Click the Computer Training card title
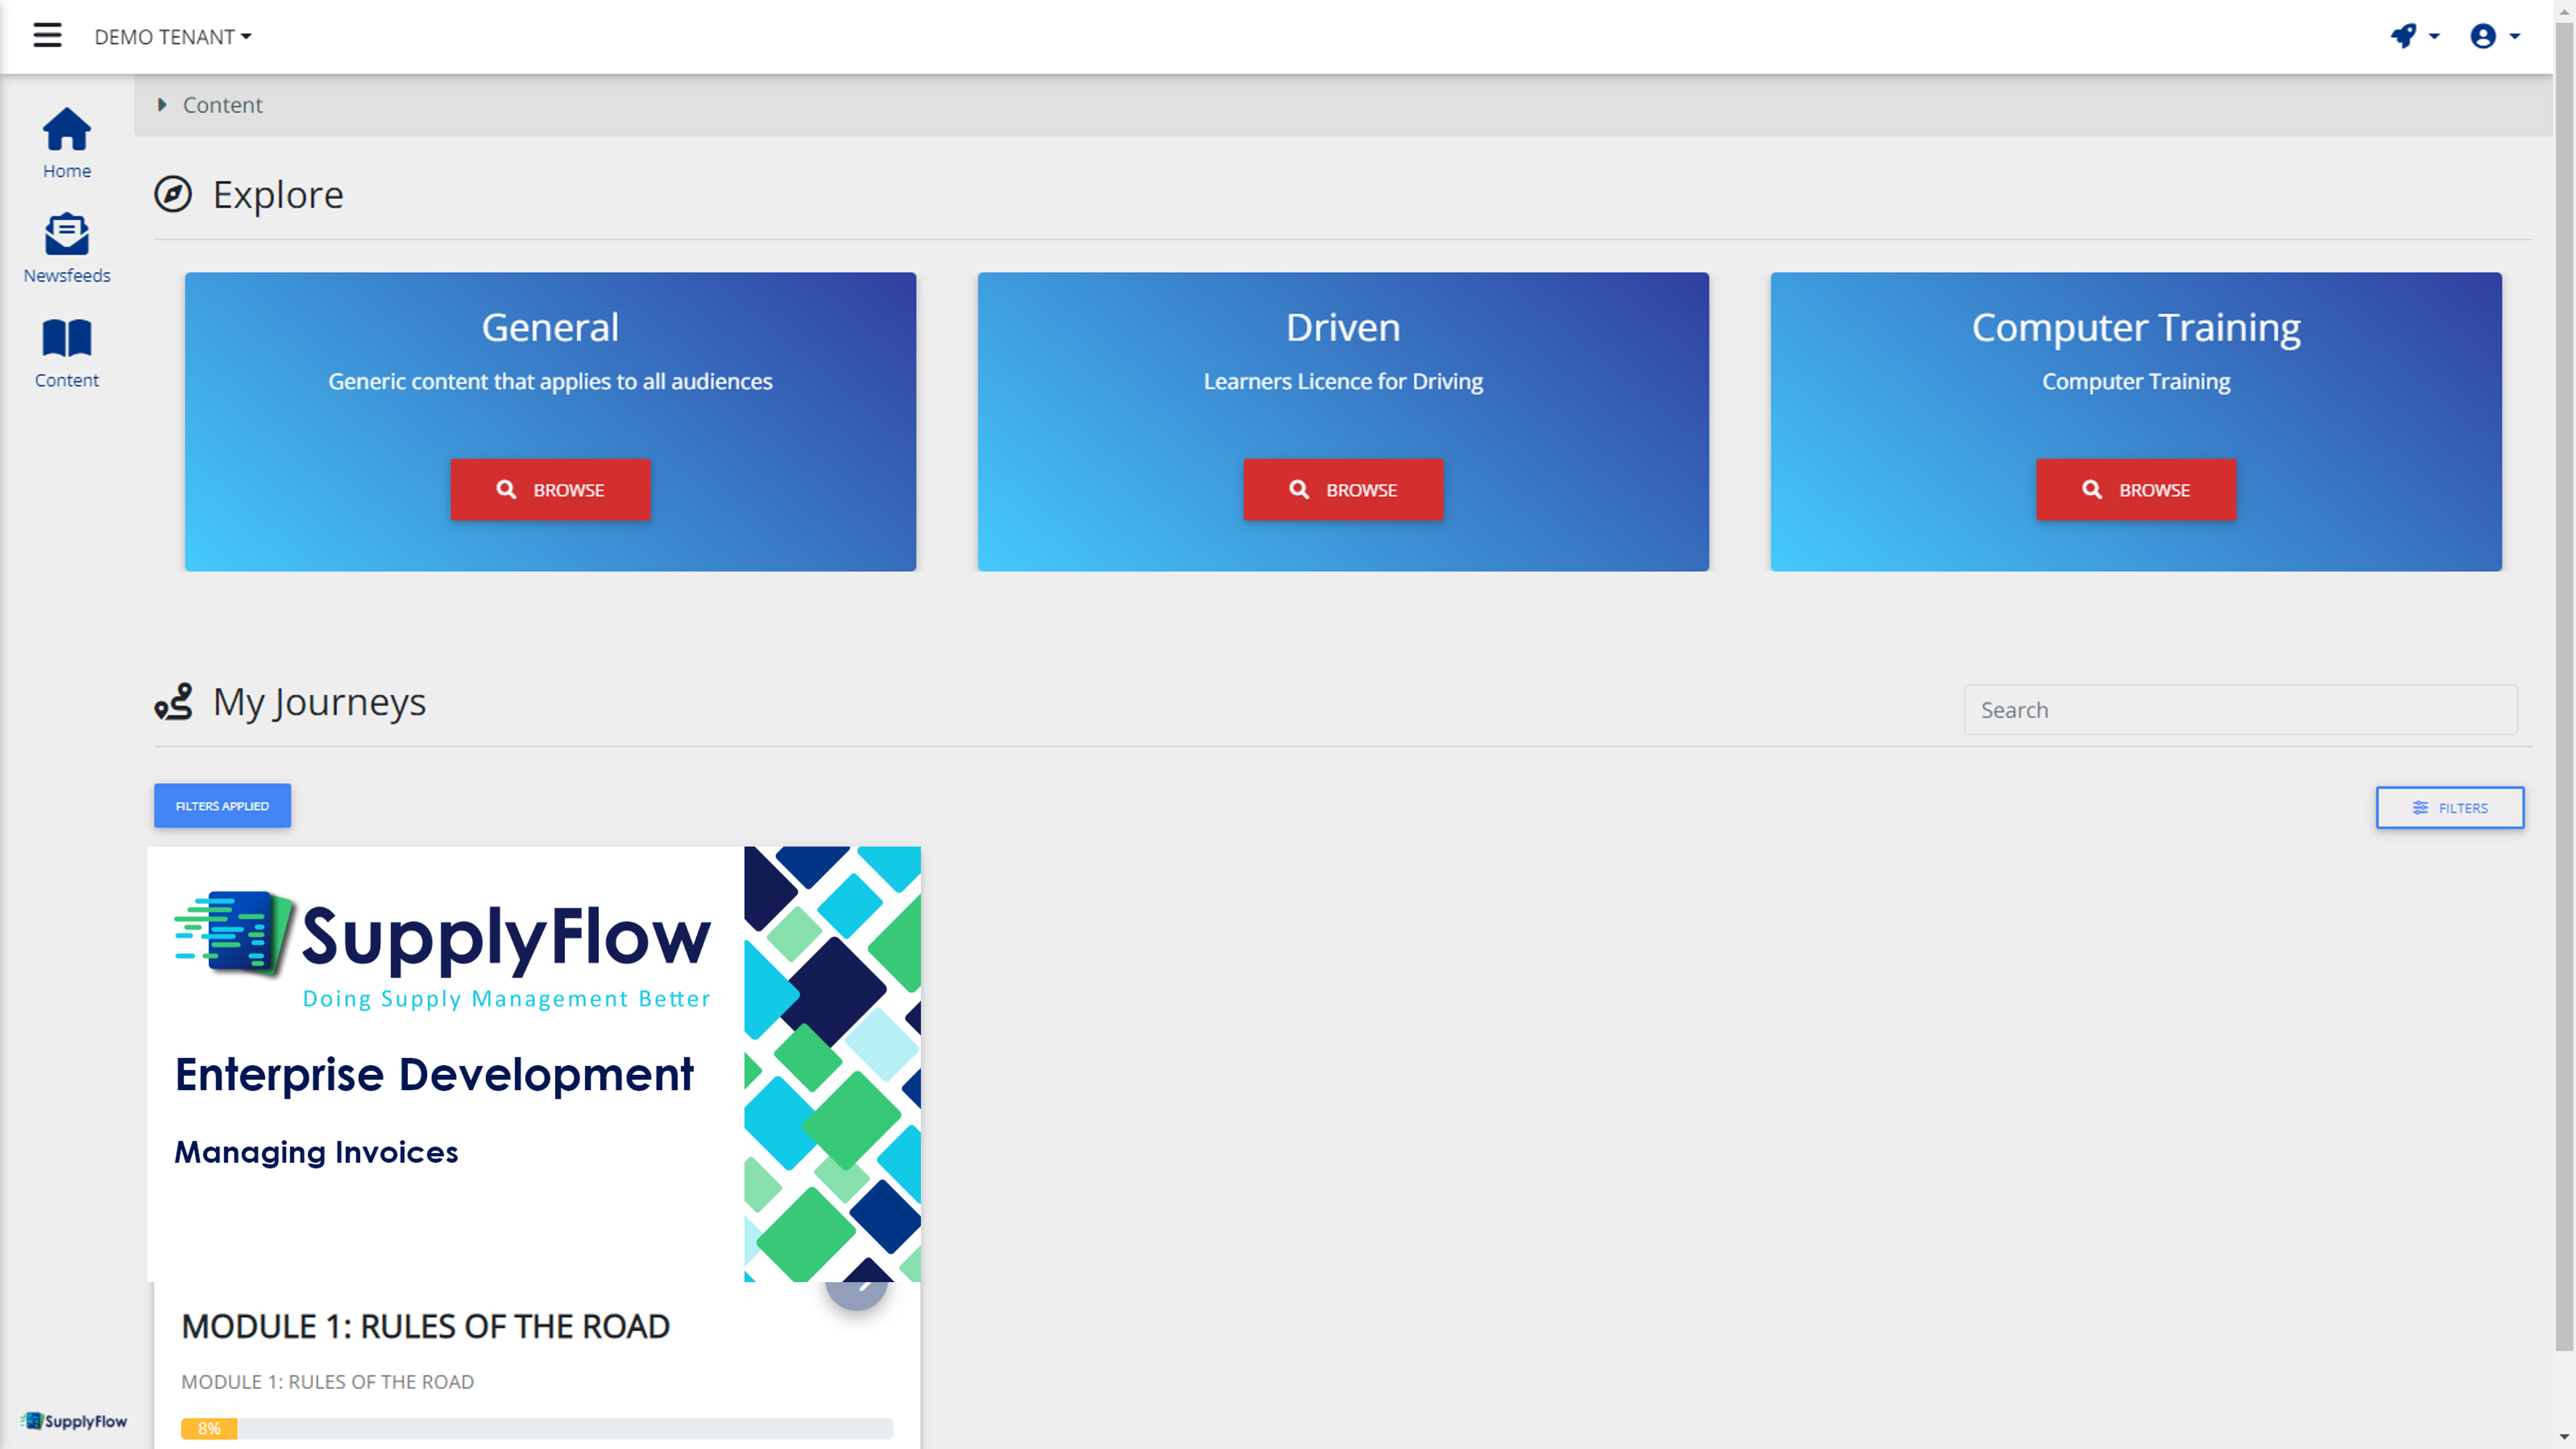The width and height of the screenshot is (2576, 1449). [2136, 327]
